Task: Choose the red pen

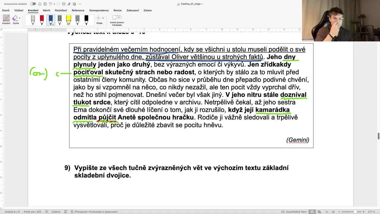Action: (x=42, y=20)
